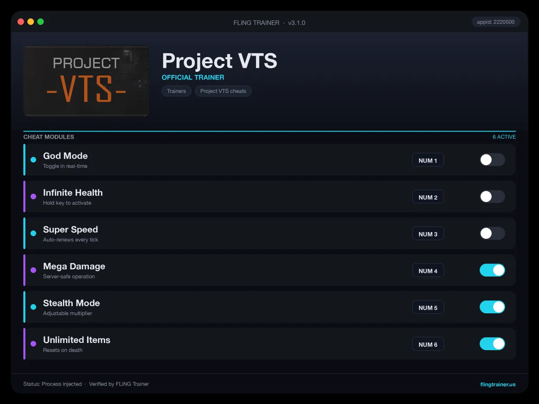Click the appid 2220500 badge
Viewport: 539px width, 404px height.
(x=496, y=22)
